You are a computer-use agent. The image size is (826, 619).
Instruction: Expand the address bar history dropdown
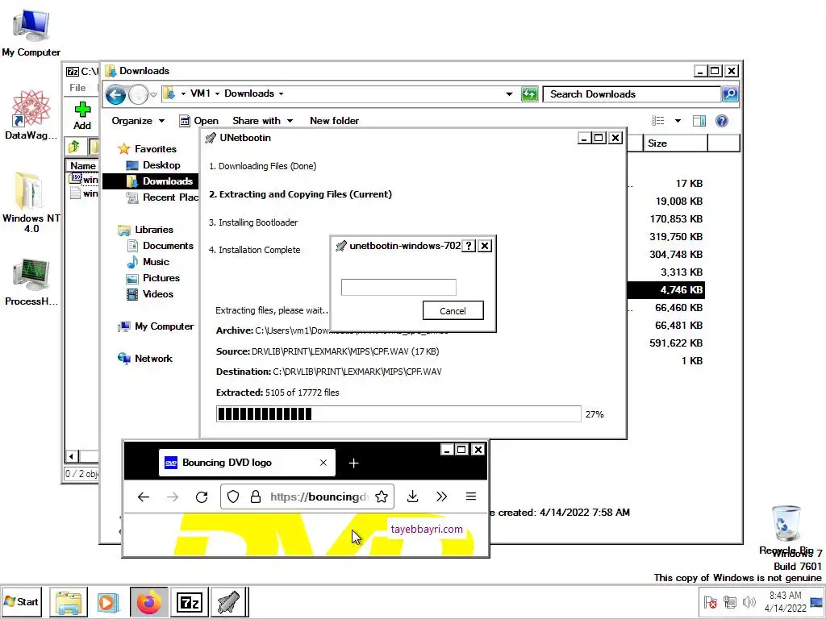point(509,94)
